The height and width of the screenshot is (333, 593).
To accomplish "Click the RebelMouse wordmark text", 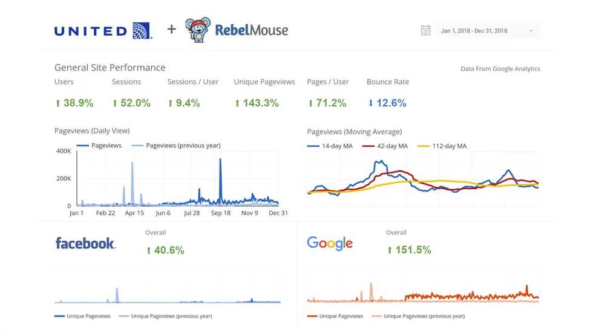I will 251,30.
